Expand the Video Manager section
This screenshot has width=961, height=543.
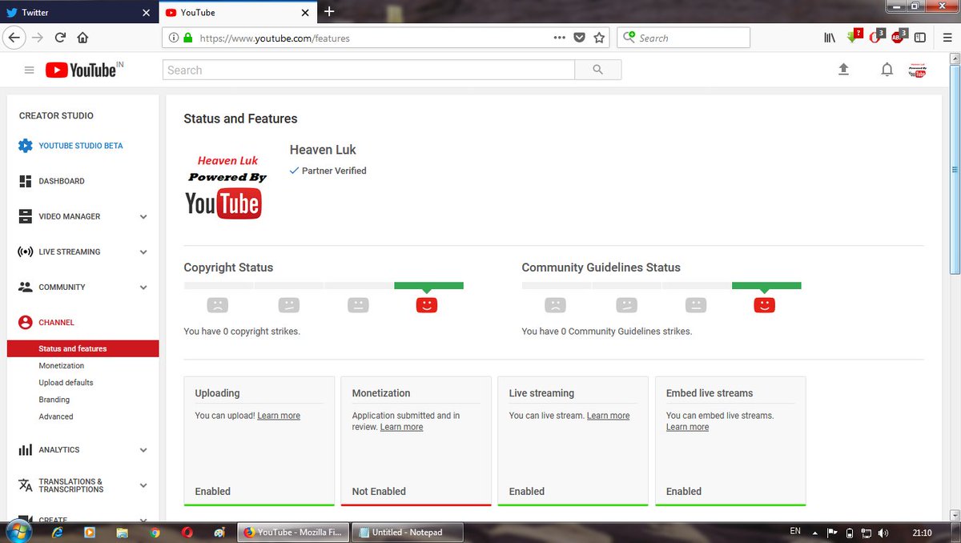(x=143, y=216)
